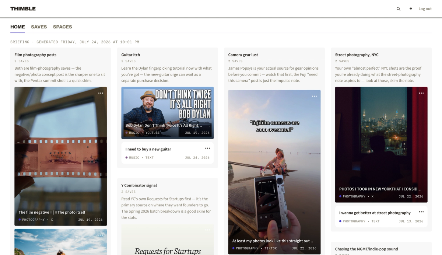Open the Bob Dylan fingerpicking video thumbnail

click(168, 113)
